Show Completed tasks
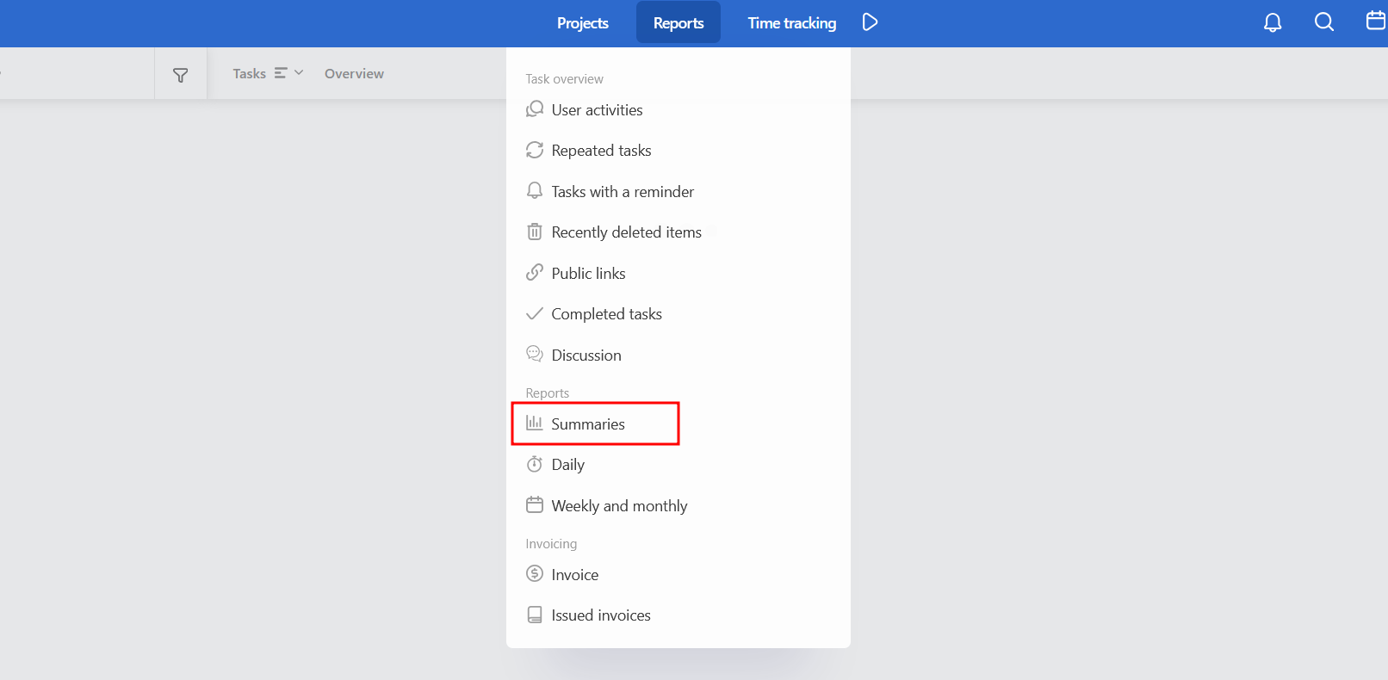This screenshot has width=1388, height=680. tap(606, 314)
